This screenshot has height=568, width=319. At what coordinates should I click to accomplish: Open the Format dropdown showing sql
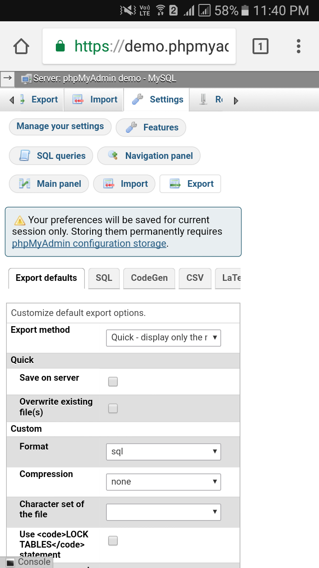[x=163, y=451]
